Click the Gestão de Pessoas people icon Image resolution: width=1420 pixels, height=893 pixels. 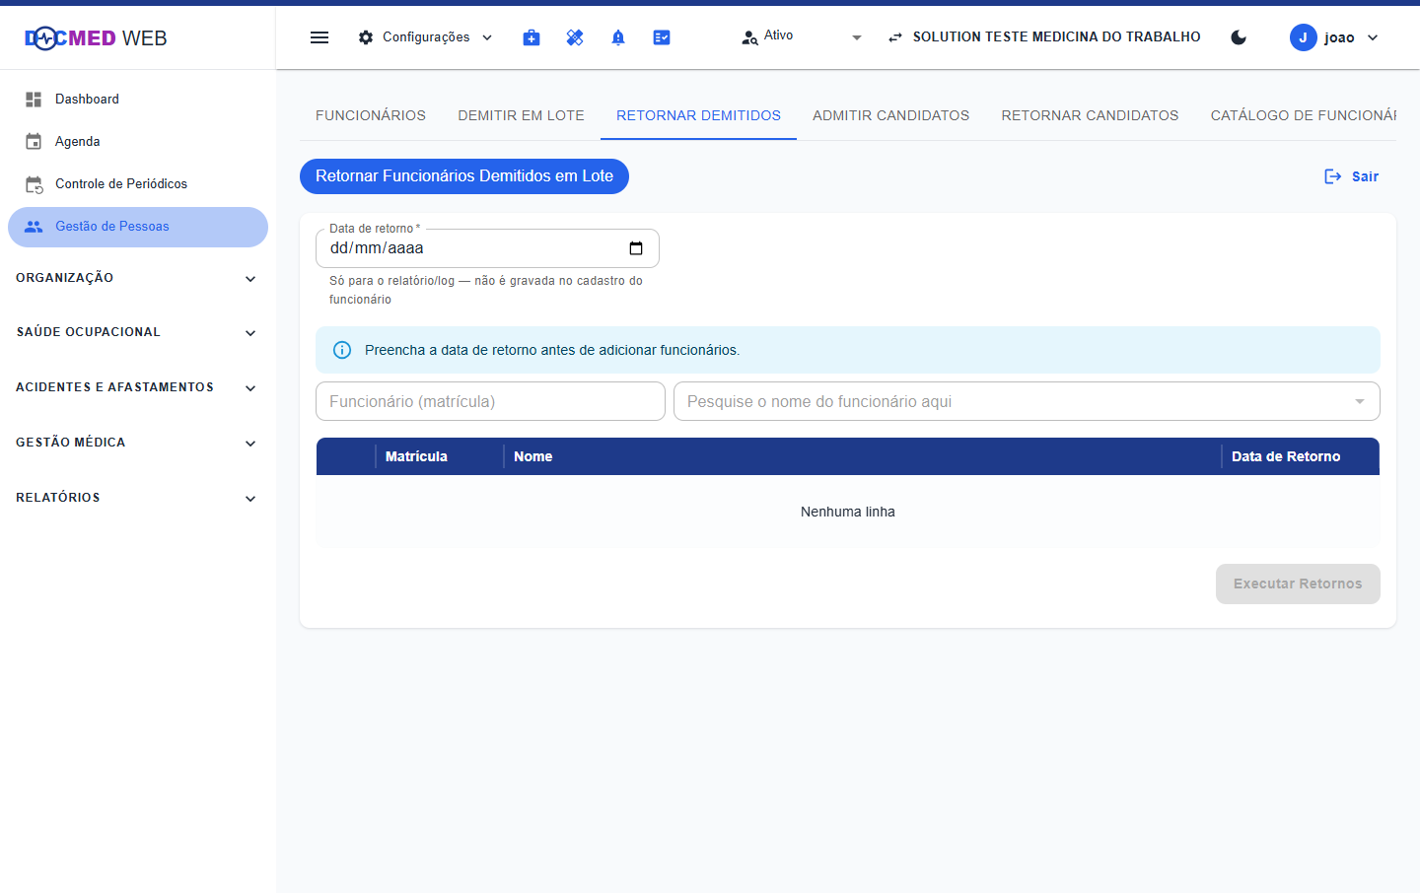(34, 227)
